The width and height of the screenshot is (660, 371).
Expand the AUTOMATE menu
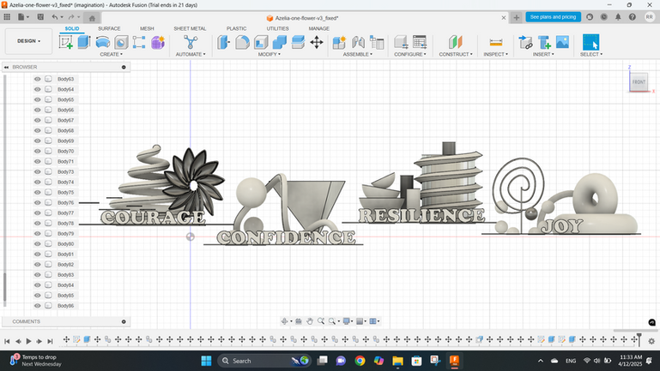(191, 55)
